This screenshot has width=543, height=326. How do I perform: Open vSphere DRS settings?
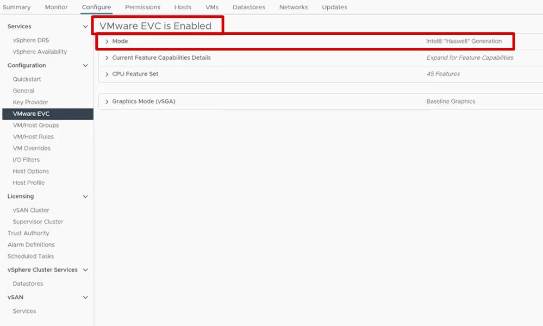pos(31,40)
